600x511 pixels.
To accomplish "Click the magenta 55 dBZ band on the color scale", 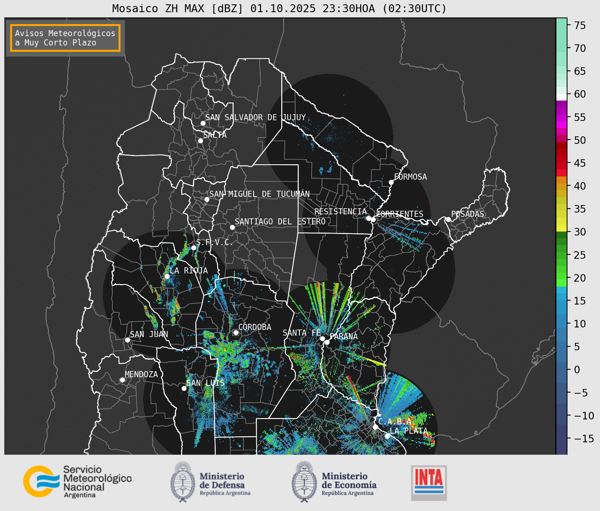I will 561,118.
